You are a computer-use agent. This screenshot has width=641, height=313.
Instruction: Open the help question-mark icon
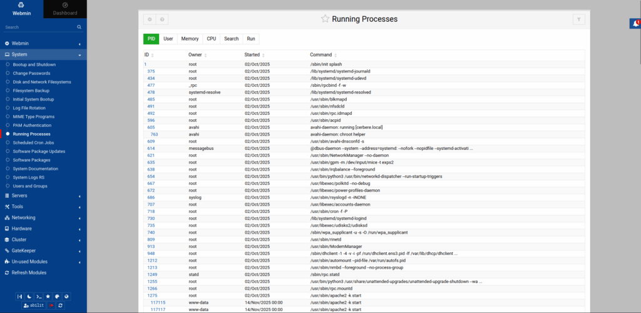(x=162, y=19)
